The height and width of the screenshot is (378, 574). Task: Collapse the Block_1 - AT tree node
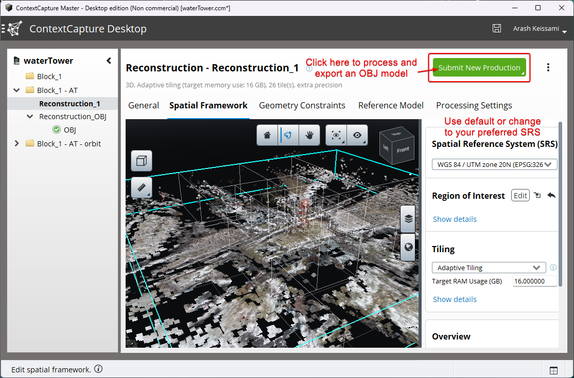[16, 90]
